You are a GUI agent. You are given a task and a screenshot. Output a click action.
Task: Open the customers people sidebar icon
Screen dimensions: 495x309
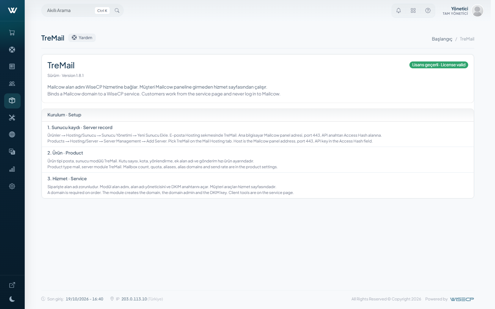(x=12, y=83)
